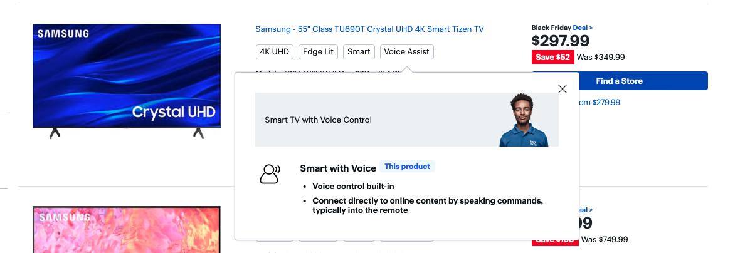Click the "Was $749.99" price on second TV
This screenshot has width=745, height=253.
[x=604, y=239]
